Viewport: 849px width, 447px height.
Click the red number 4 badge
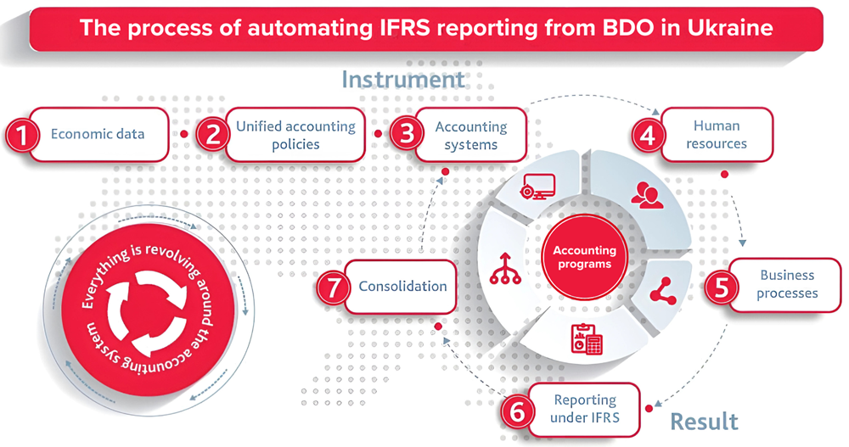(648, 136)
